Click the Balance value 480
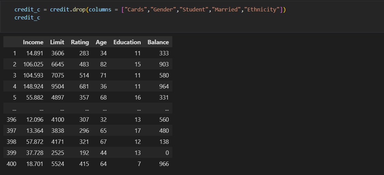 (x=164, y=130)
